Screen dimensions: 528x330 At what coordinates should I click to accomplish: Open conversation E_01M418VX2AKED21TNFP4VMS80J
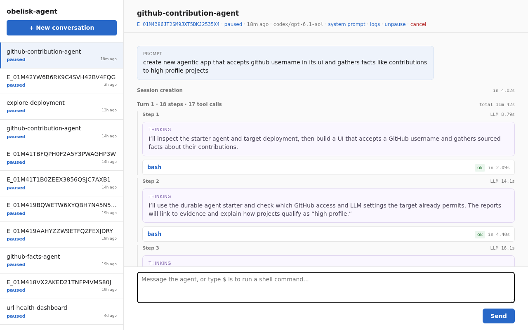61,286
